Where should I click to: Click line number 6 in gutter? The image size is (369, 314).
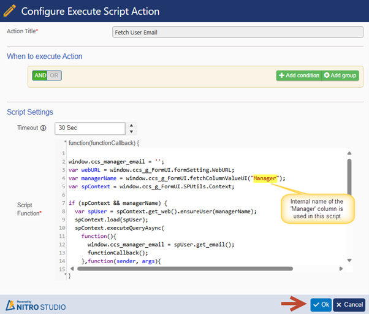[64, 195]
